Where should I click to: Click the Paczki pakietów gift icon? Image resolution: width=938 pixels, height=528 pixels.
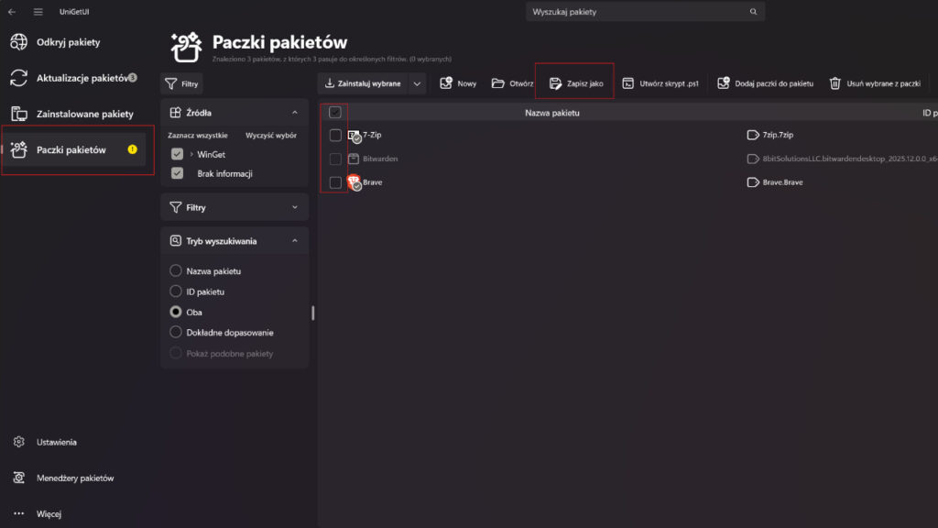tap(17, 148)
